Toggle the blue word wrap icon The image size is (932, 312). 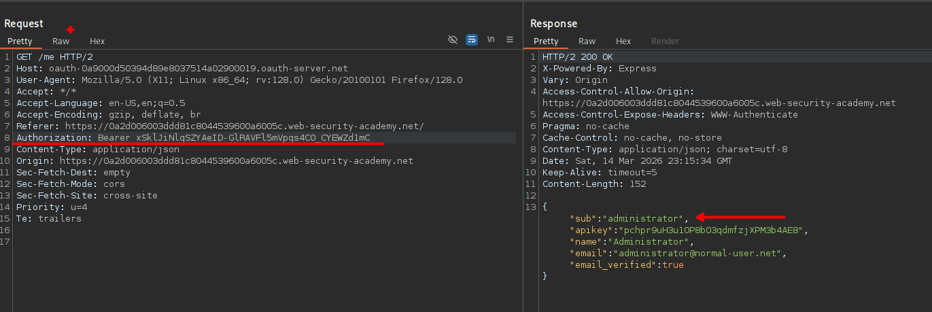point(472,40)
